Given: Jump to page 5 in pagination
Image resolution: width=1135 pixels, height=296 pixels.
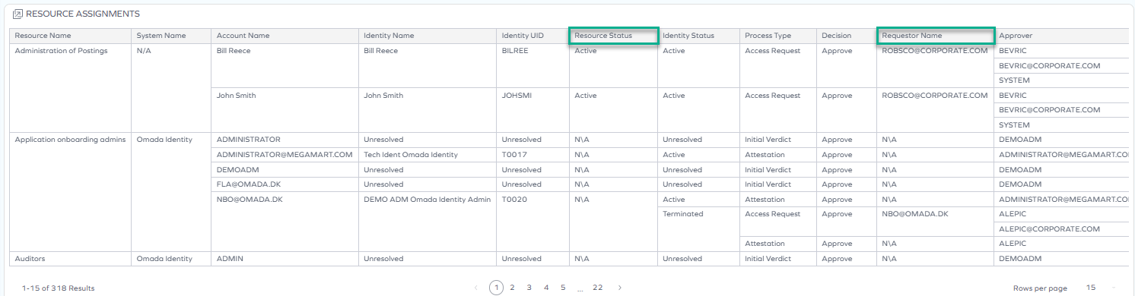Looking at the screenshot, I should coord(563,288).
